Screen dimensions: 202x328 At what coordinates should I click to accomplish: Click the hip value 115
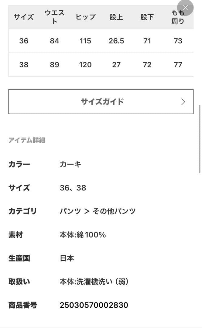85,41
